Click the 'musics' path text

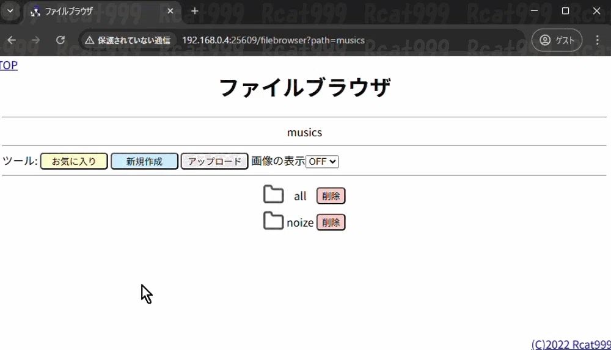(x=304, y=133)
